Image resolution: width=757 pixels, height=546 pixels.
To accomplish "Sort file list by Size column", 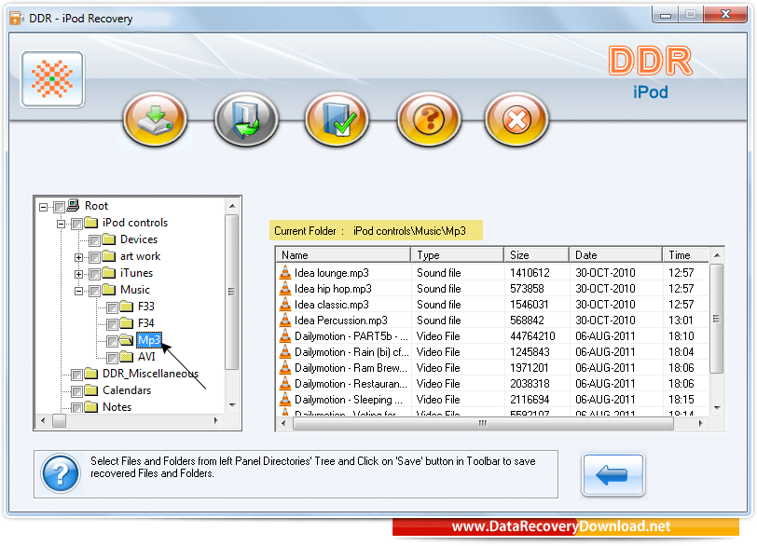I will (536, 255).
